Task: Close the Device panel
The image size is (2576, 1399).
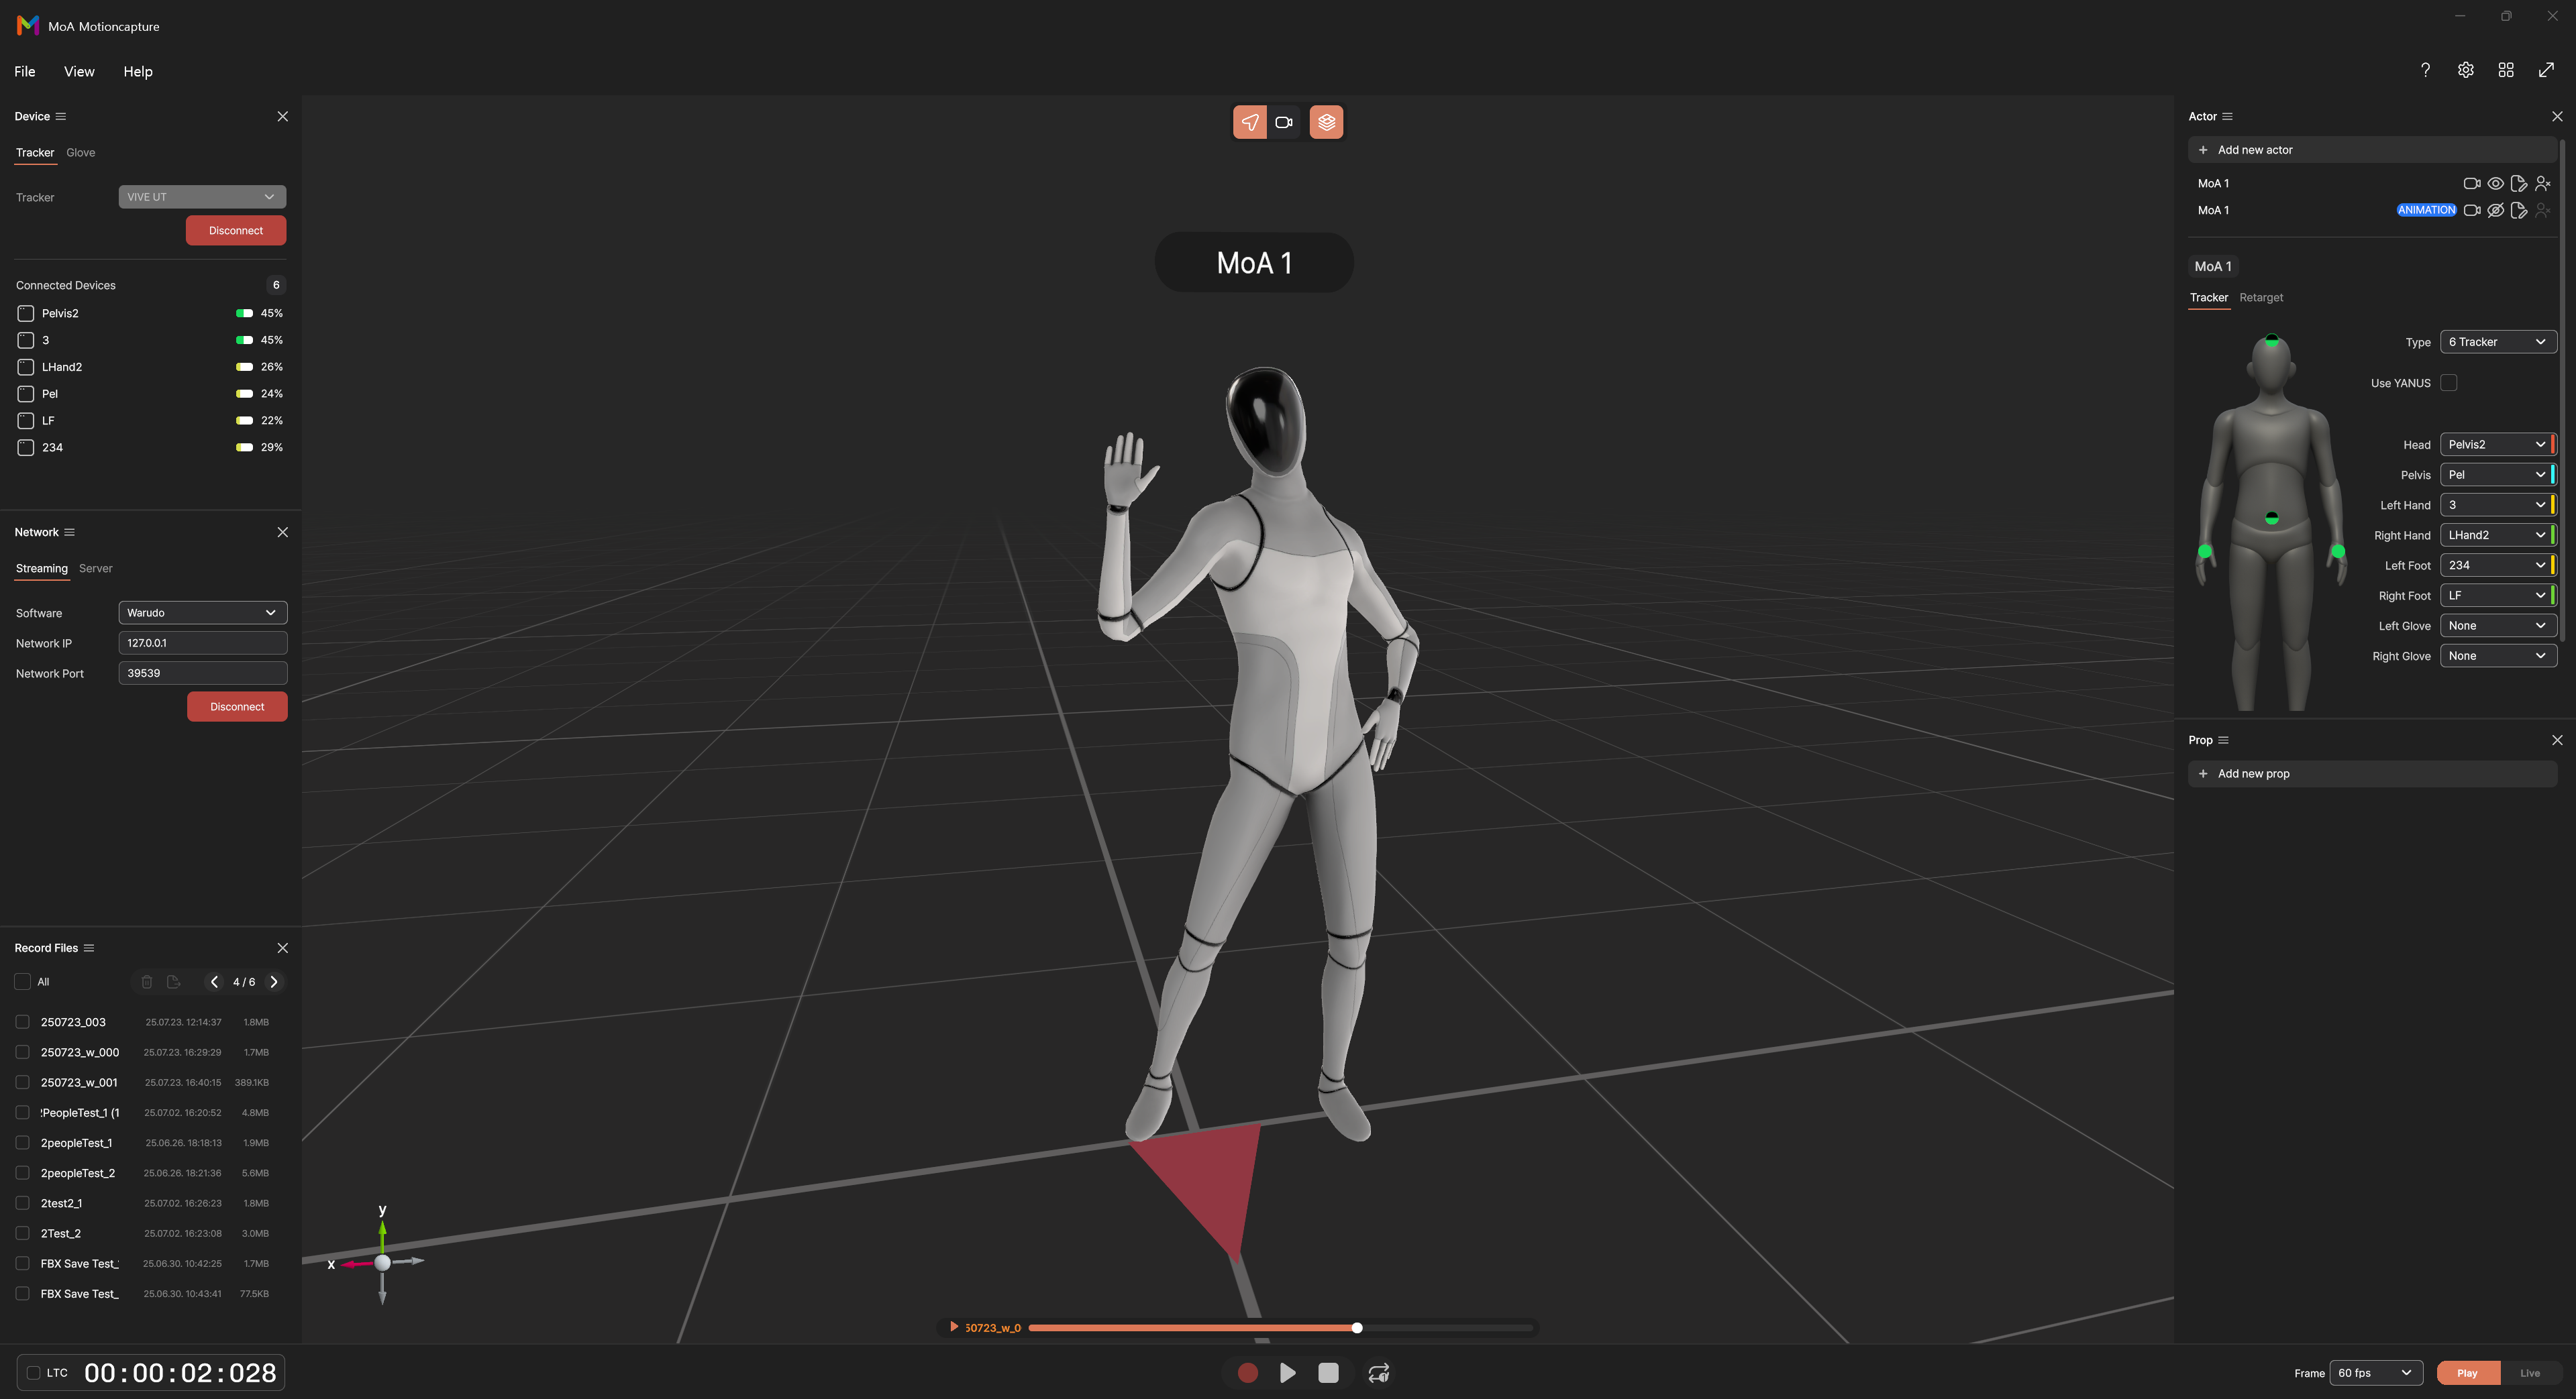Action: [283, 116]
